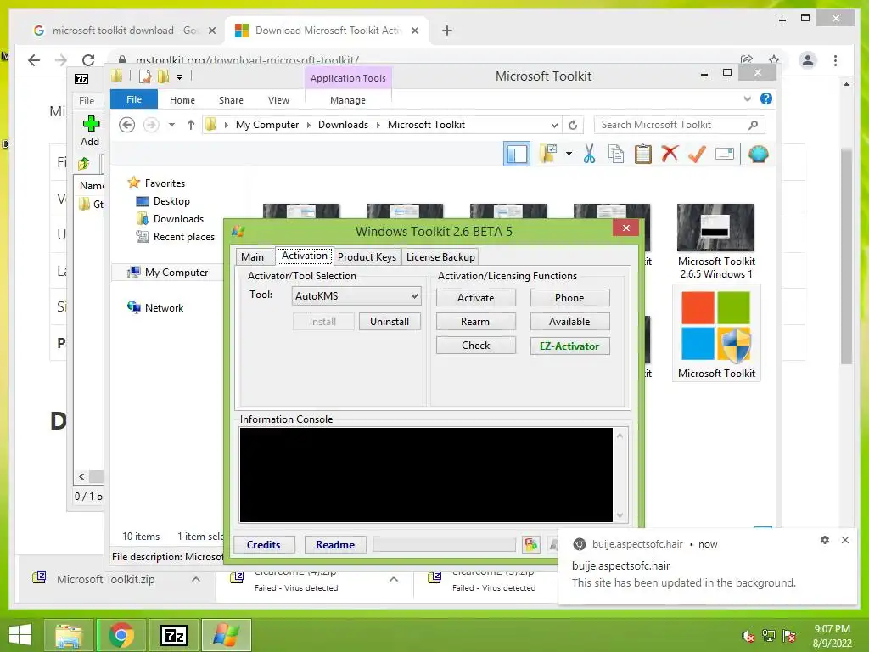Select Desktop in Favorites tree
The height and width of the screenshot is (652, 869).
coord(171,201)
